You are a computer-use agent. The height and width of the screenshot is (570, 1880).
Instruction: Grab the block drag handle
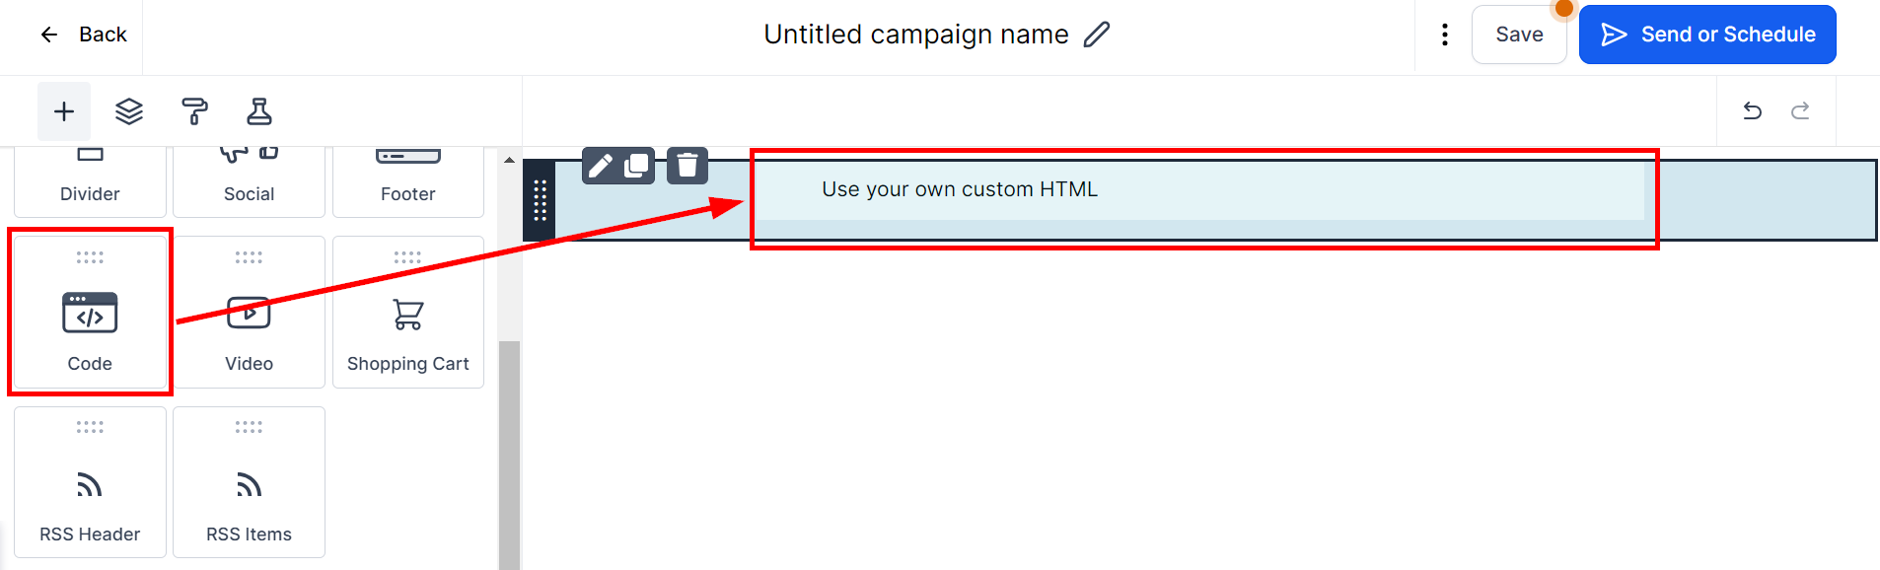pos(540,200)
